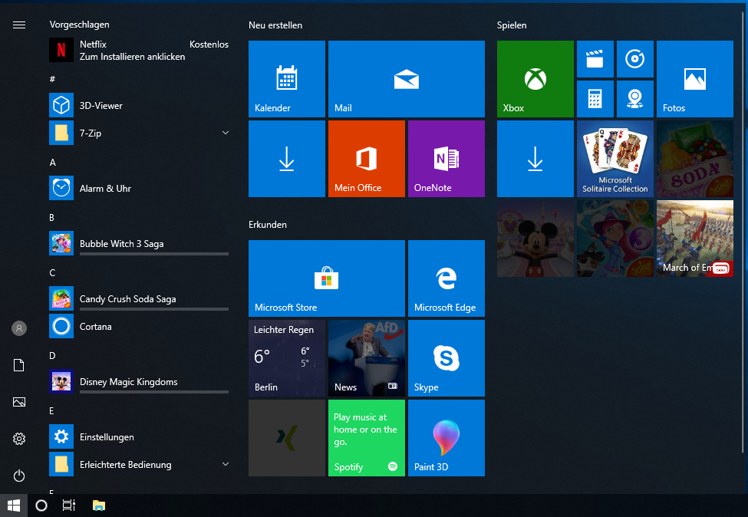Click the Power button icon
Screen dimensions: 748x517
point(19,476)
